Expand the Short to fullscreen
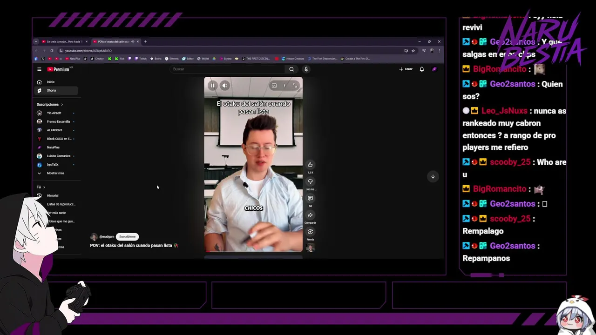 tap(295, 85)
